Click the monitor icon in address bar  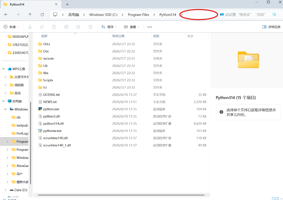point(55,15)
